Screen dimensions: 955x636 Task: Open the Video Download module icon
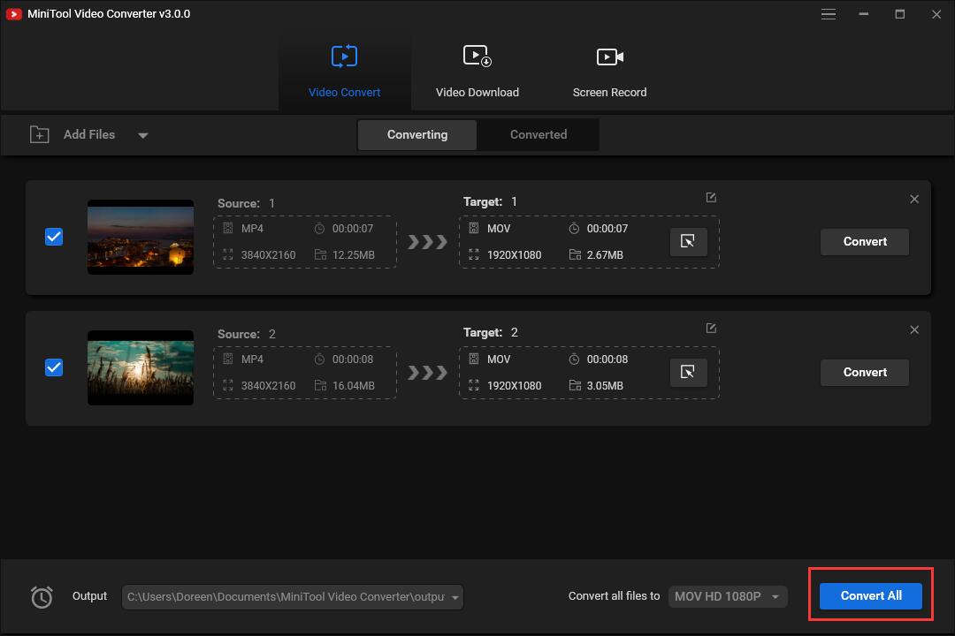click(477, 57)
